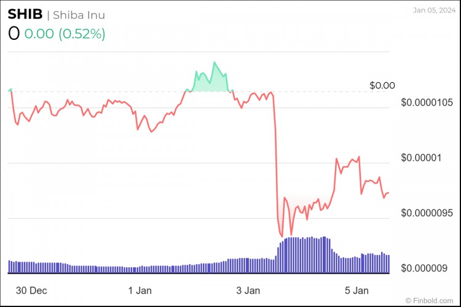
Task: Click the $0.0000105 price axis label
Action: [x=427, y=103]
